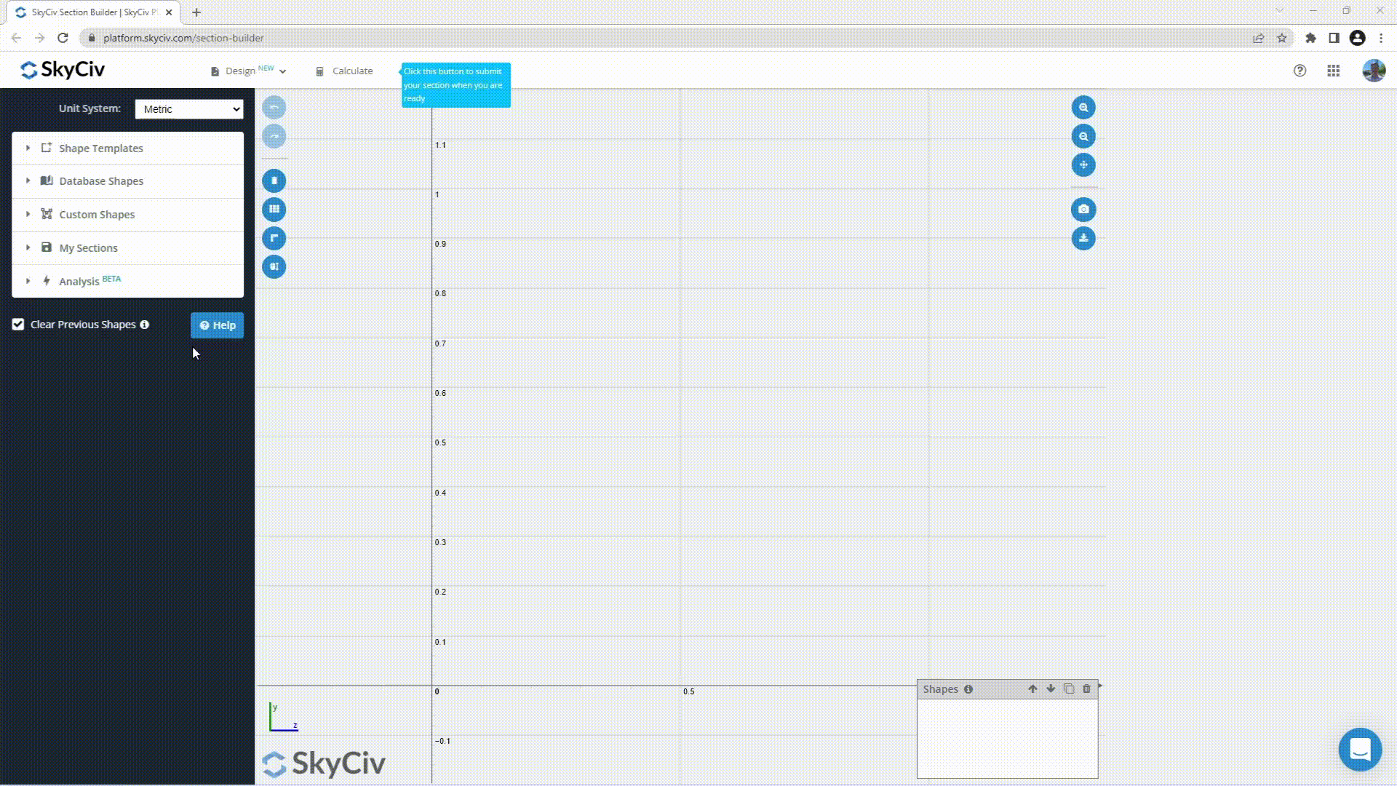
Task: Click the live chat support button bottom-right
Action: [x=1361, y=750]
